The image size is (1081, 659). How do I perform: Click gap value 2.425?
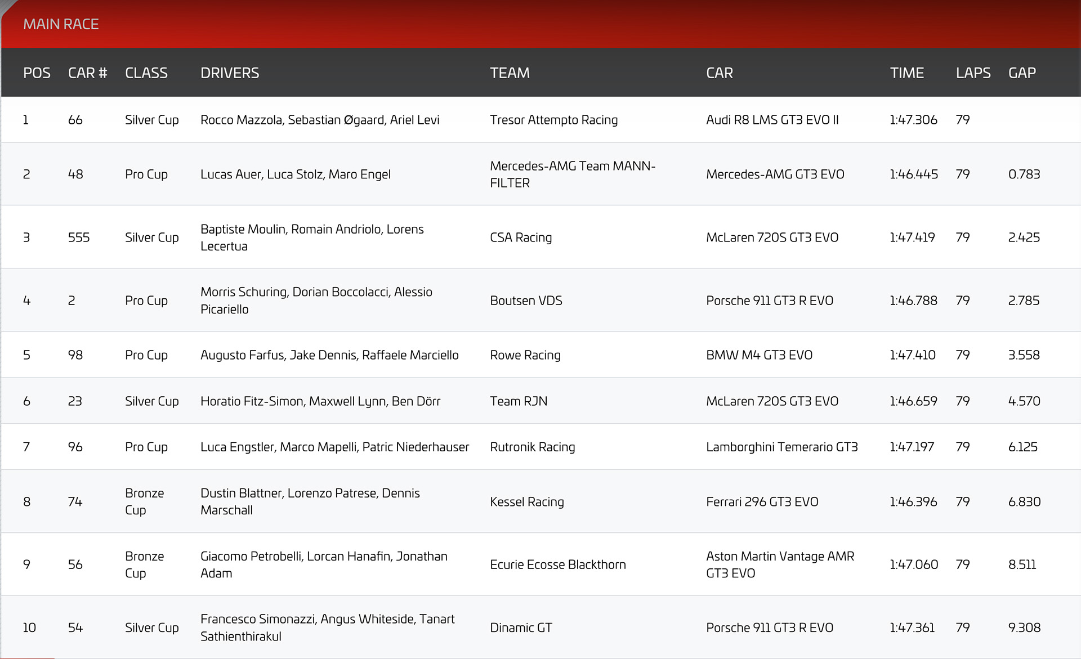pyautogui.click(x=1024, y=237)
